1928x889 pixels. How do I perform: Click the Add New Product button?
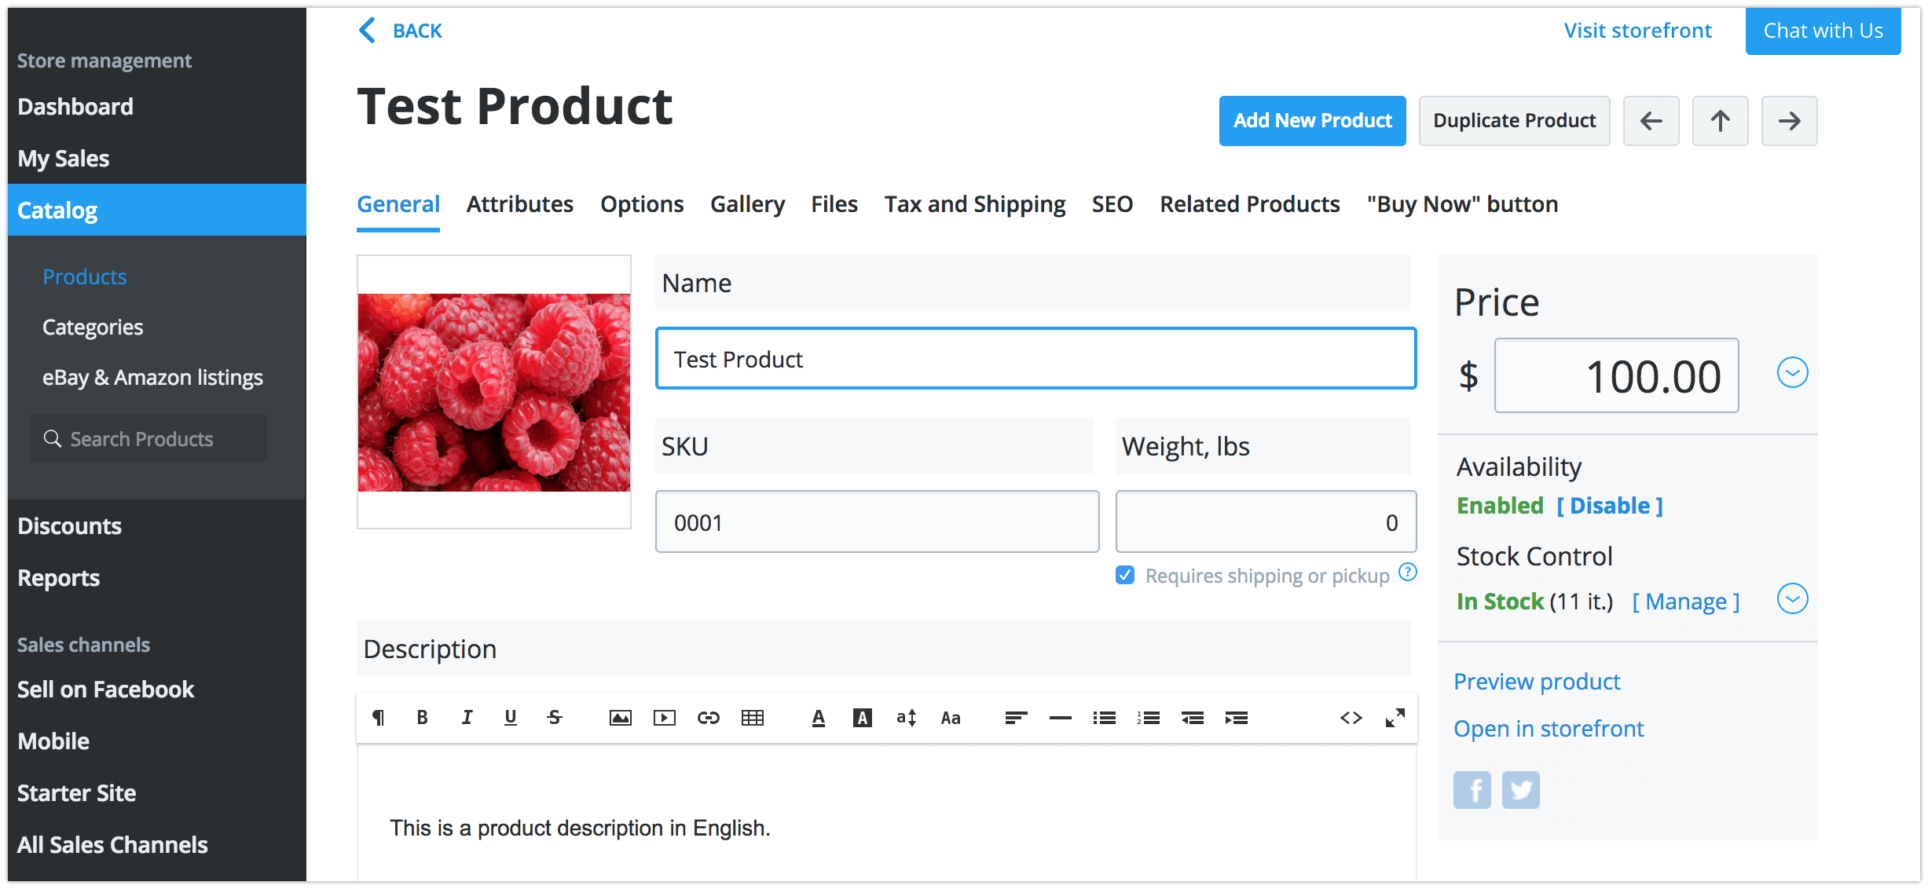tap(1312, 121)
